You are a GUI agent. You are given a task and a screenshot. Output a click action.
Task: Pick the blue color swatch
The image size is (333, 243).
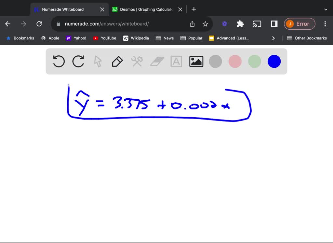click(x=274, y=61)
